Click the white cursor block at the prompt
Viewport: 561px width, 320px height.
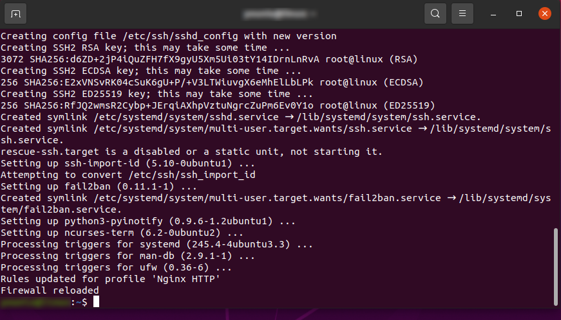pos(96,301)
